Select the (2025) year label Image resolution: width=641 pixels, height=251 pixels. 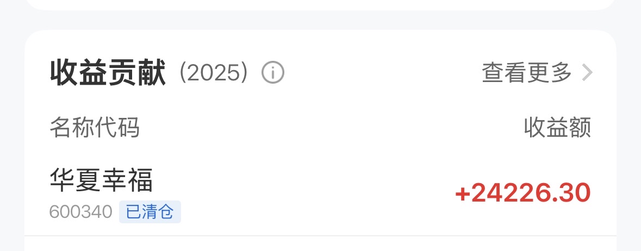click(x=214, y=73)
